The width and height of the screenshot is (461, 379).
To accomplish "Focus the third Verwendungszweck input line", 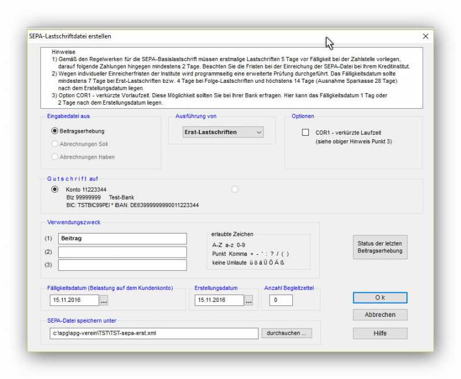I will pyautogui.click(x=122, y=265).
